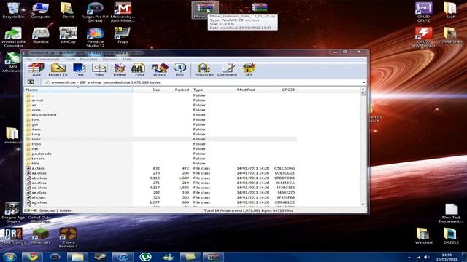Viewport: 467px width, 262px height.
Task: Click the Windows Start button
Action: pyautogui.click(x=9, y=257)
